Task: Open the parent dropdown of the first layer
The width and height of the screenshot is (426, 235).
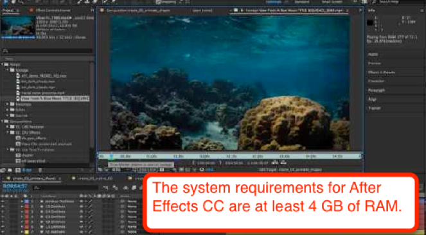Action: point(132,202)
